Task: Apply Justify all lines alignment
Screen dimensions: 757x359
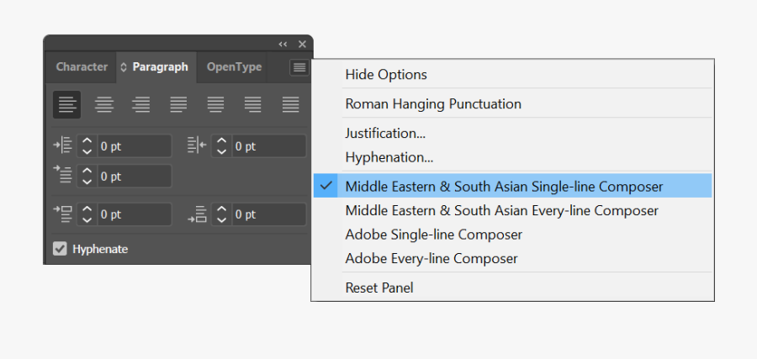Action: (291, 104)
